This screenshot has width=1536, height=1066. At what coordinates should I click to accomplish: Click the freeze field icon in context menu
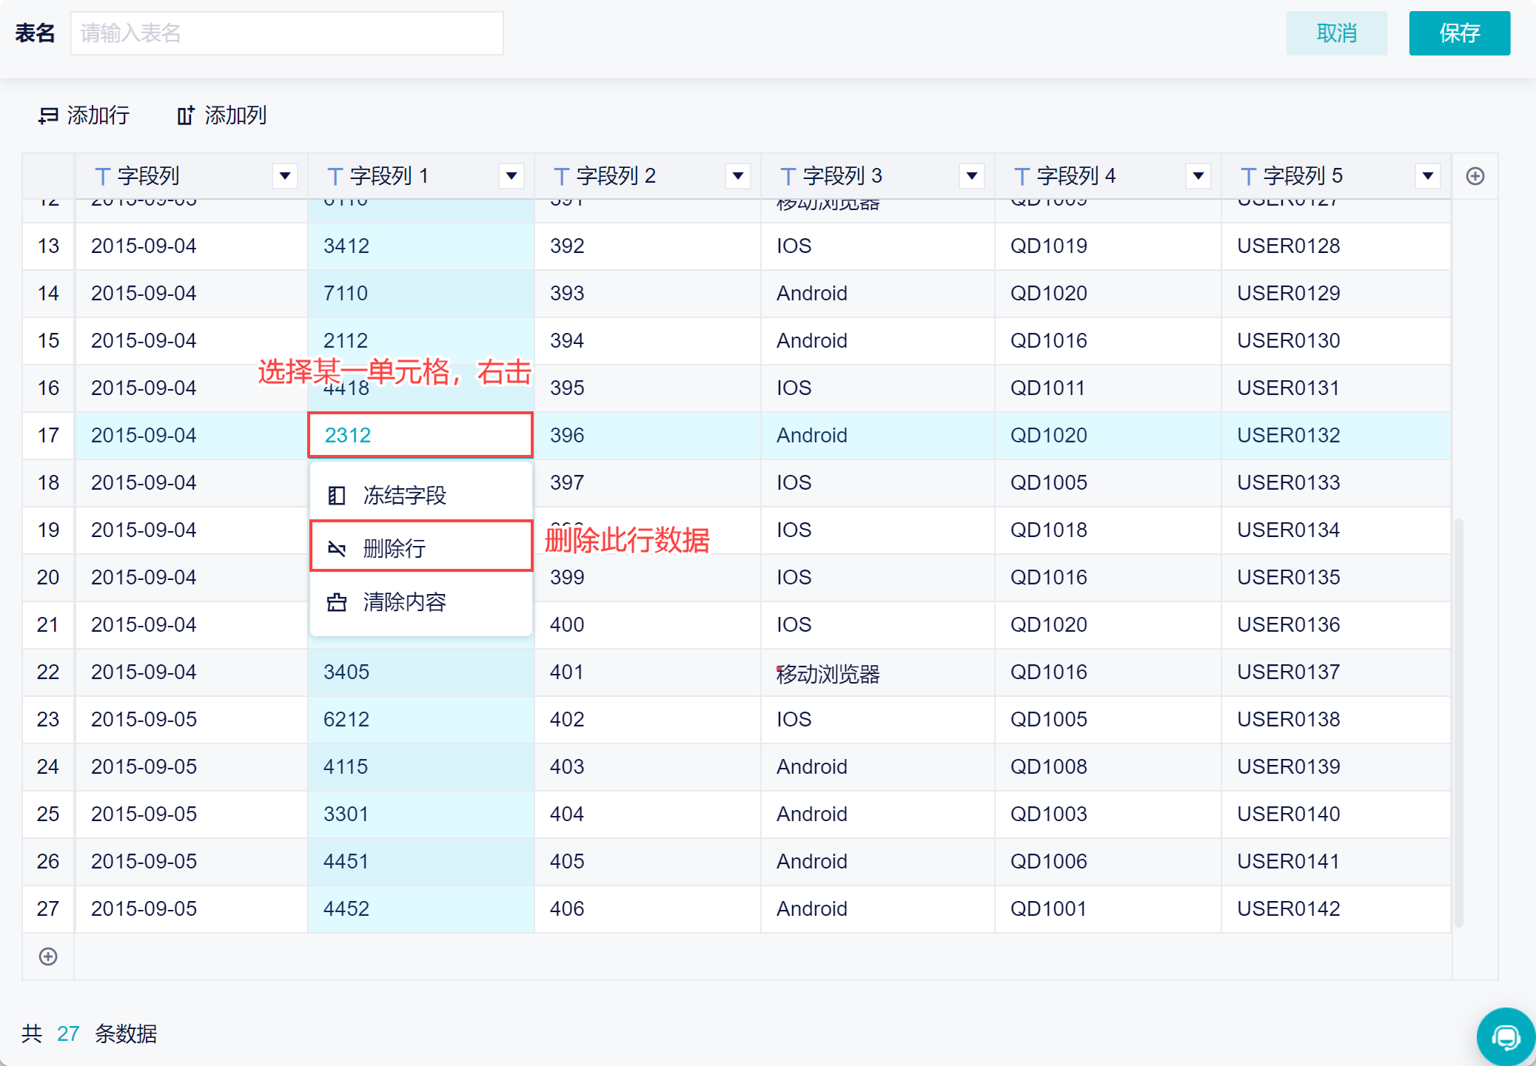pyautogui.click(x=337, y=496)
